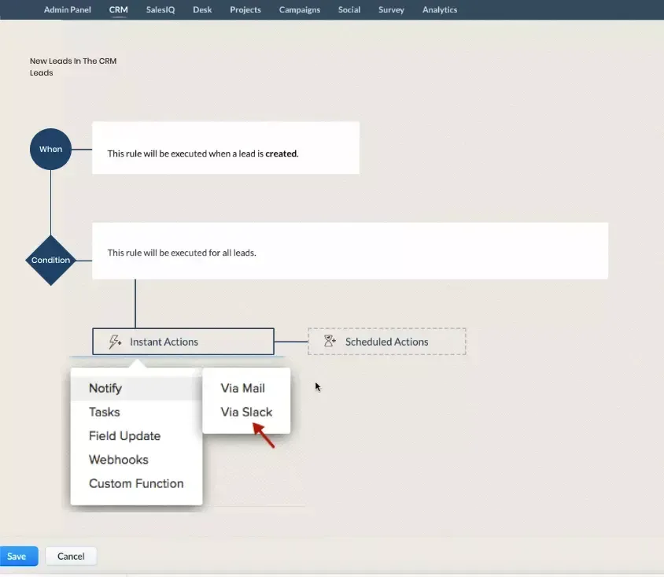This screenshot has width=664, height=577.
Task: Select Webhooks in the actions menu
Action: click(x=118, y=459)
